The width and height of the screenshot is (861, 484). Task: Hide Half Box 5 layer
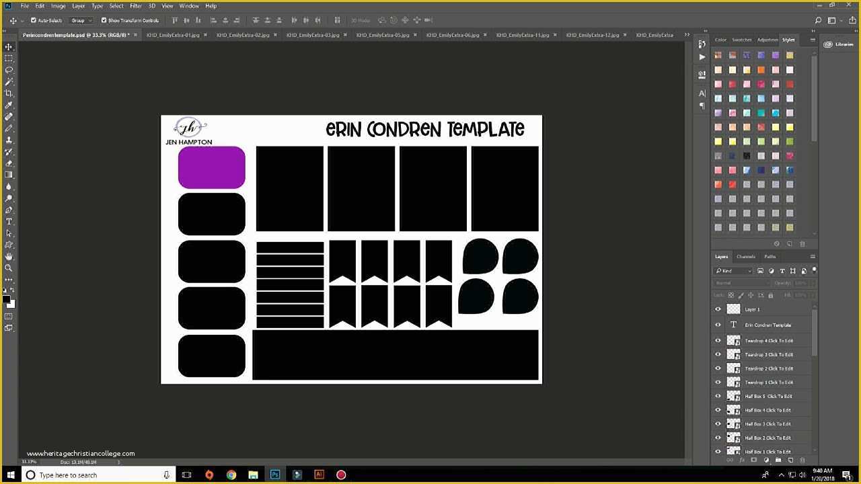[x=718, y=396]
